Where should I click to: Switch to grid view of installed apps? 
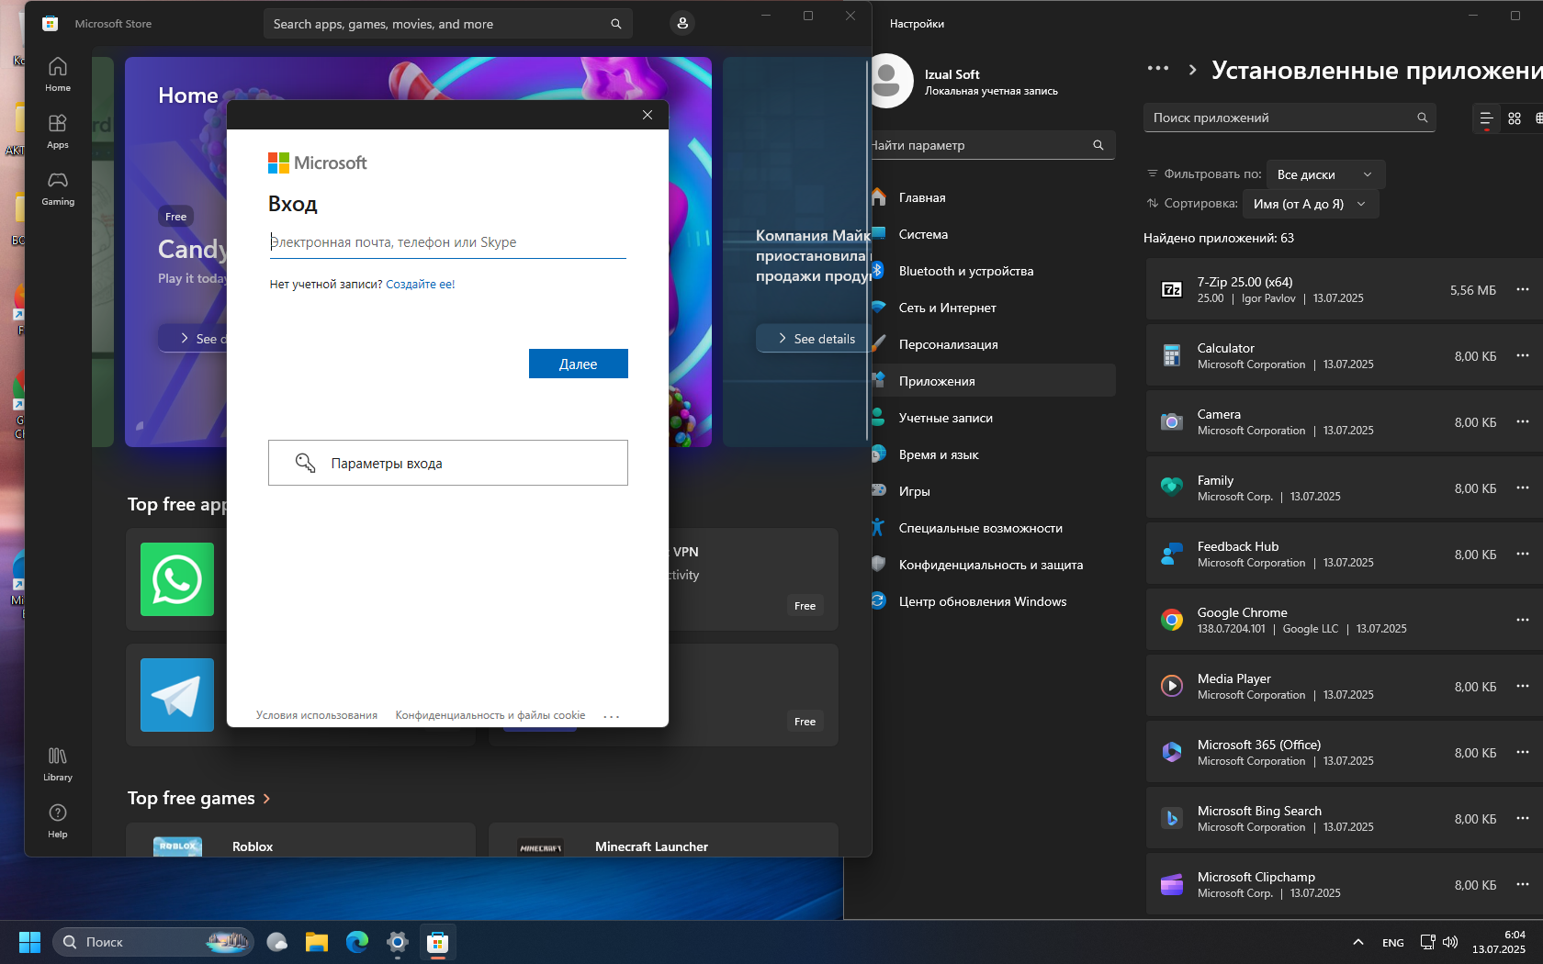click(x=1515, y=118)
